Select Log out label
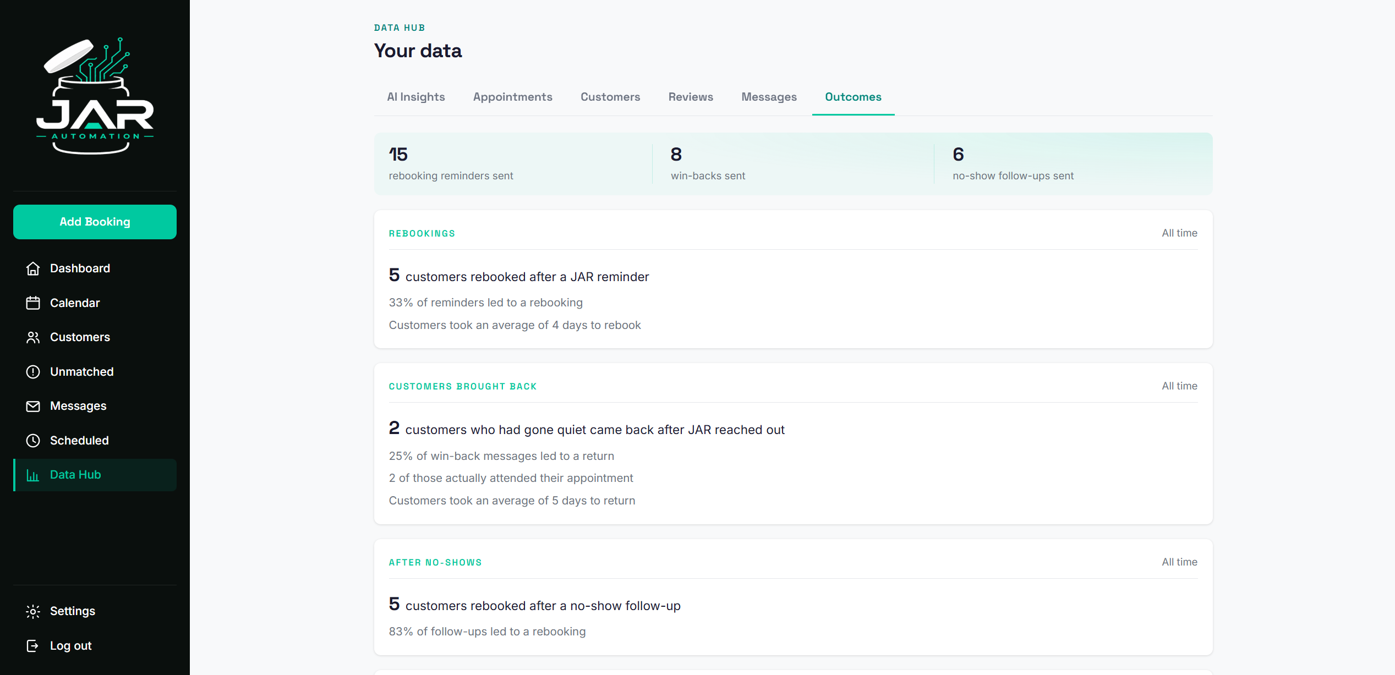This screenshot has width=1395, height=675. pyautogui.click(x=71, y=646)
